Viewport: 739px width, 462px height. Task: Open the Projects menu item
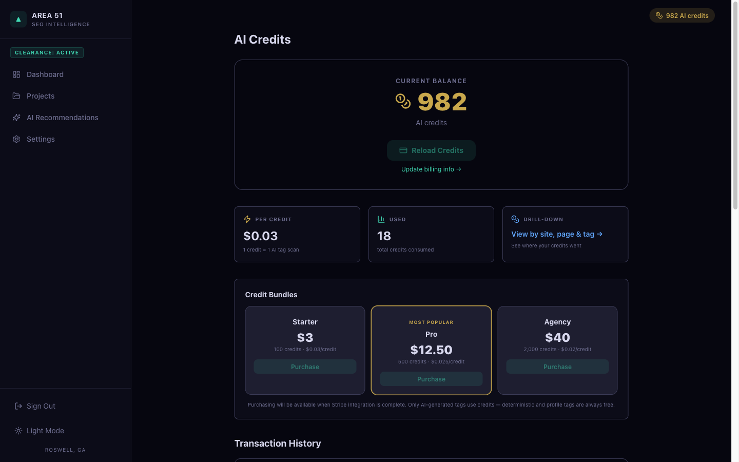pos(41,96)
